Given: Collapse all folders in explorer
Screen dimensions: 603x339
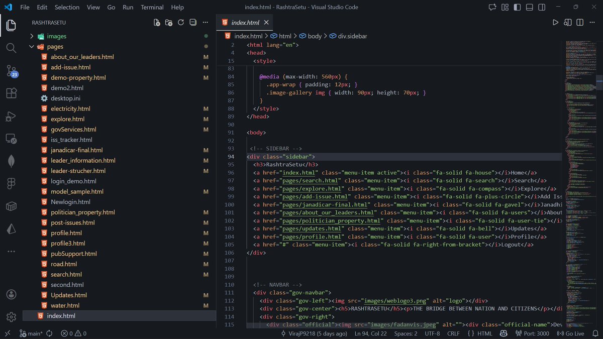Looking at the screenshot, I should pyautogui.click(x=192, y=23).
